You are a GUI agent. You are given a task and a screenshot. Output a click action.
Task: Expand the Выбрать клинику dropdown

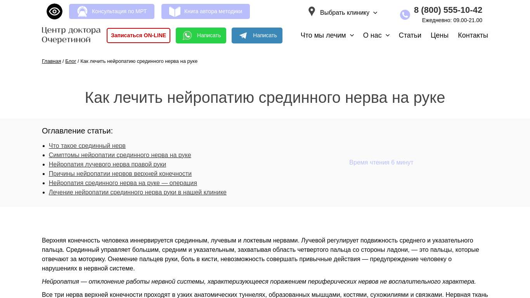pos(348,13)
